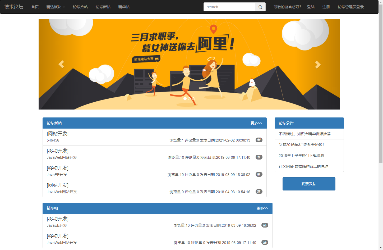Click the next arrow on the banner carousel

[317, 64]
